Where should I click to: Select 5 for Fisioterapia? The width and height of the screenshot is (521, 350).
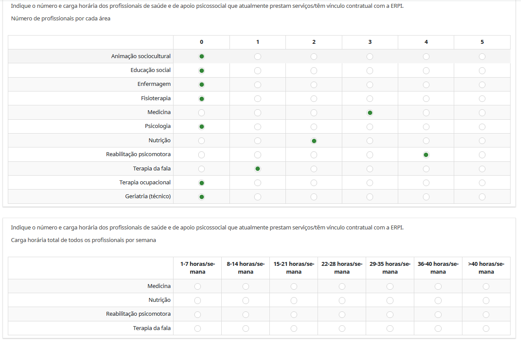[x=482, y=98]
